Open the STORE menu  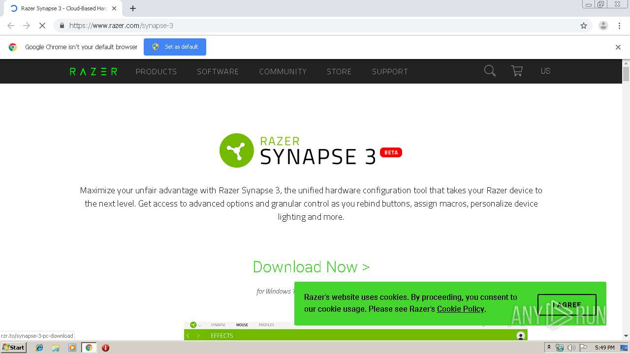pos(339,72)
